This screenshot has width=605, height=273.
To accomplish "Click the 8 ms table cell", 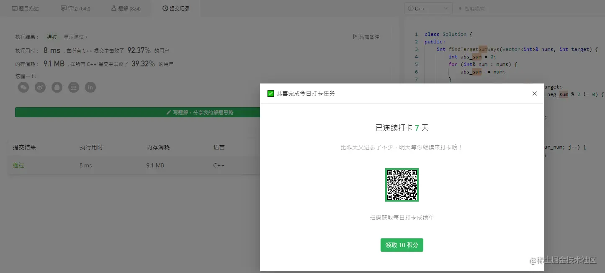I will coord(85,165).
